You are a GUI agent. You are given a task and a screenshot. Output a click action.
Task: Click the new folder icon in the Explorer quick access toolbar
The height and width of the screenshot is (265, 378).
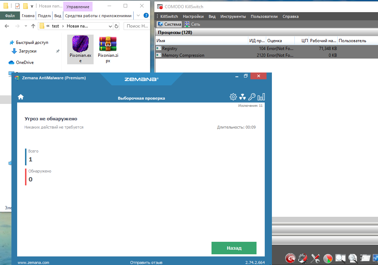(x=25, y=6)
